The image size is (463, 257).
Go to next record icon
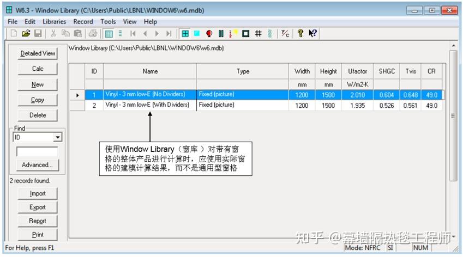(157, 33)
